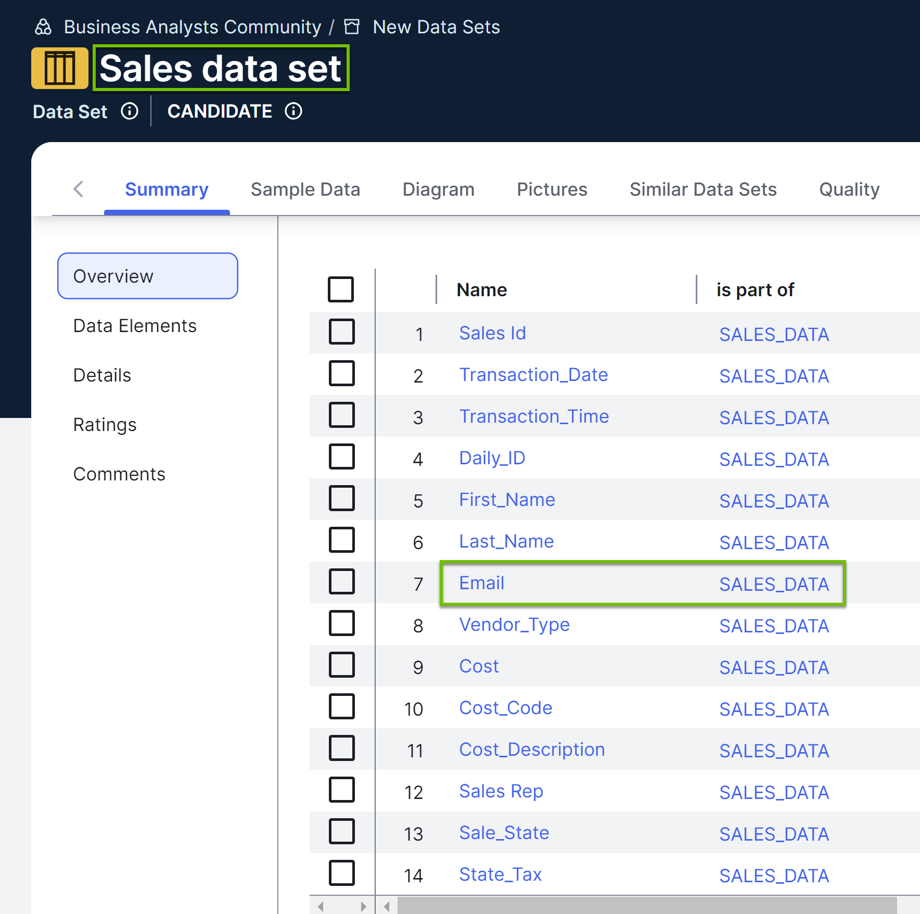Open the Transaction_Date data element
This screenshot has height=914, width=920.
(x=533, y=374)
